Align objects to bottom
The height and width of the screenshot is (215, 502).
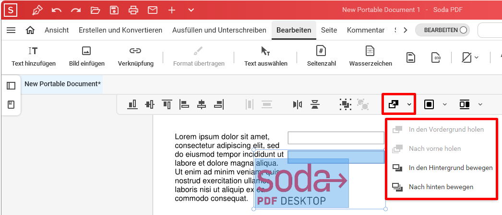(x=132, y=104)
